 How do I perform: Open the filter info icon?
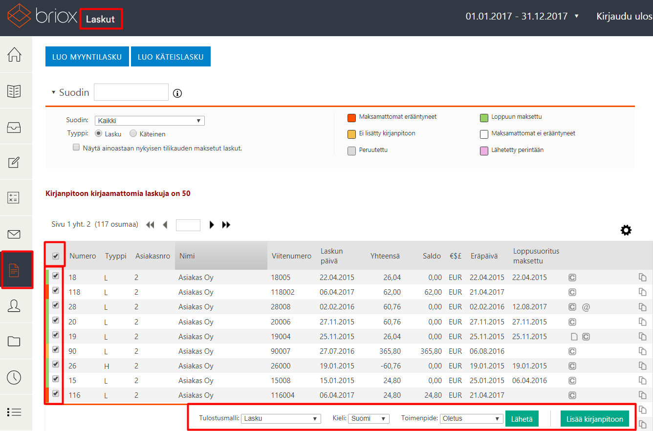pyautogui.click(x=177, y=93)
